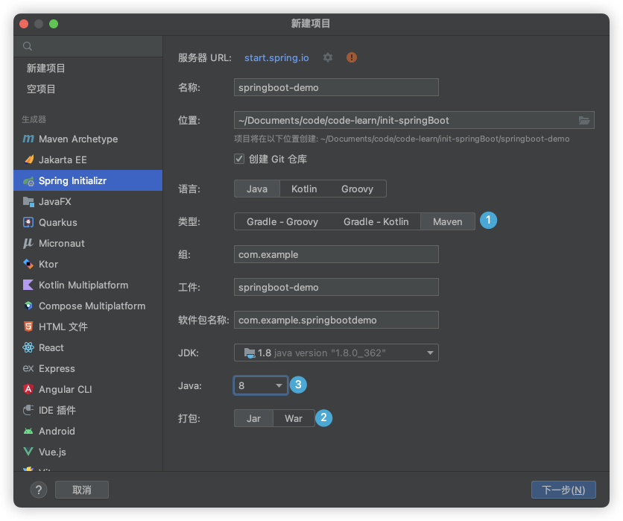Click the Spring Initializr leaf icon
The image size is (623, 521).
tap(28, 181)
